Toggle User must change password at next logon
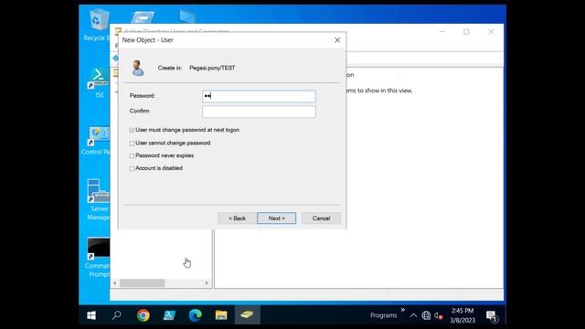This screenshot has width=585, height=329. click(132, 130)
